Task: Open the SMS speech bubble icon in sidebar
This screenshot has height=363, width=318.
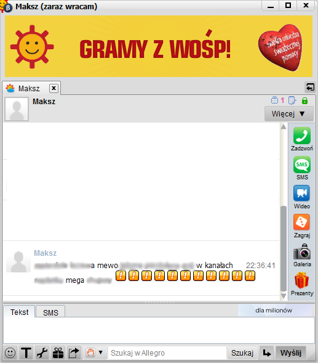Action: [301, 165]
